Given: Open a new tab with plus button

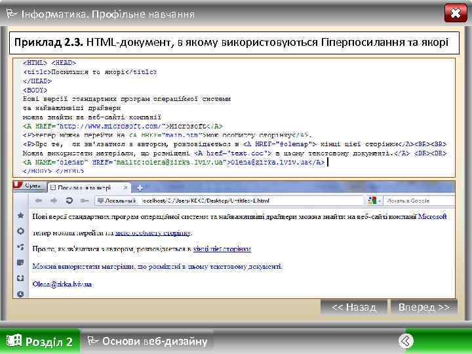Looking at the screenshot, I should 140,188.
